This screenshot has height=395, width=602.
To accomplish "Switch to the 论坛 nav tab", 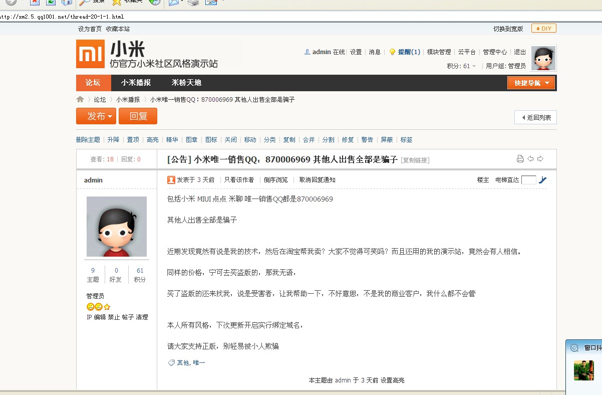I will coord(93,83).
